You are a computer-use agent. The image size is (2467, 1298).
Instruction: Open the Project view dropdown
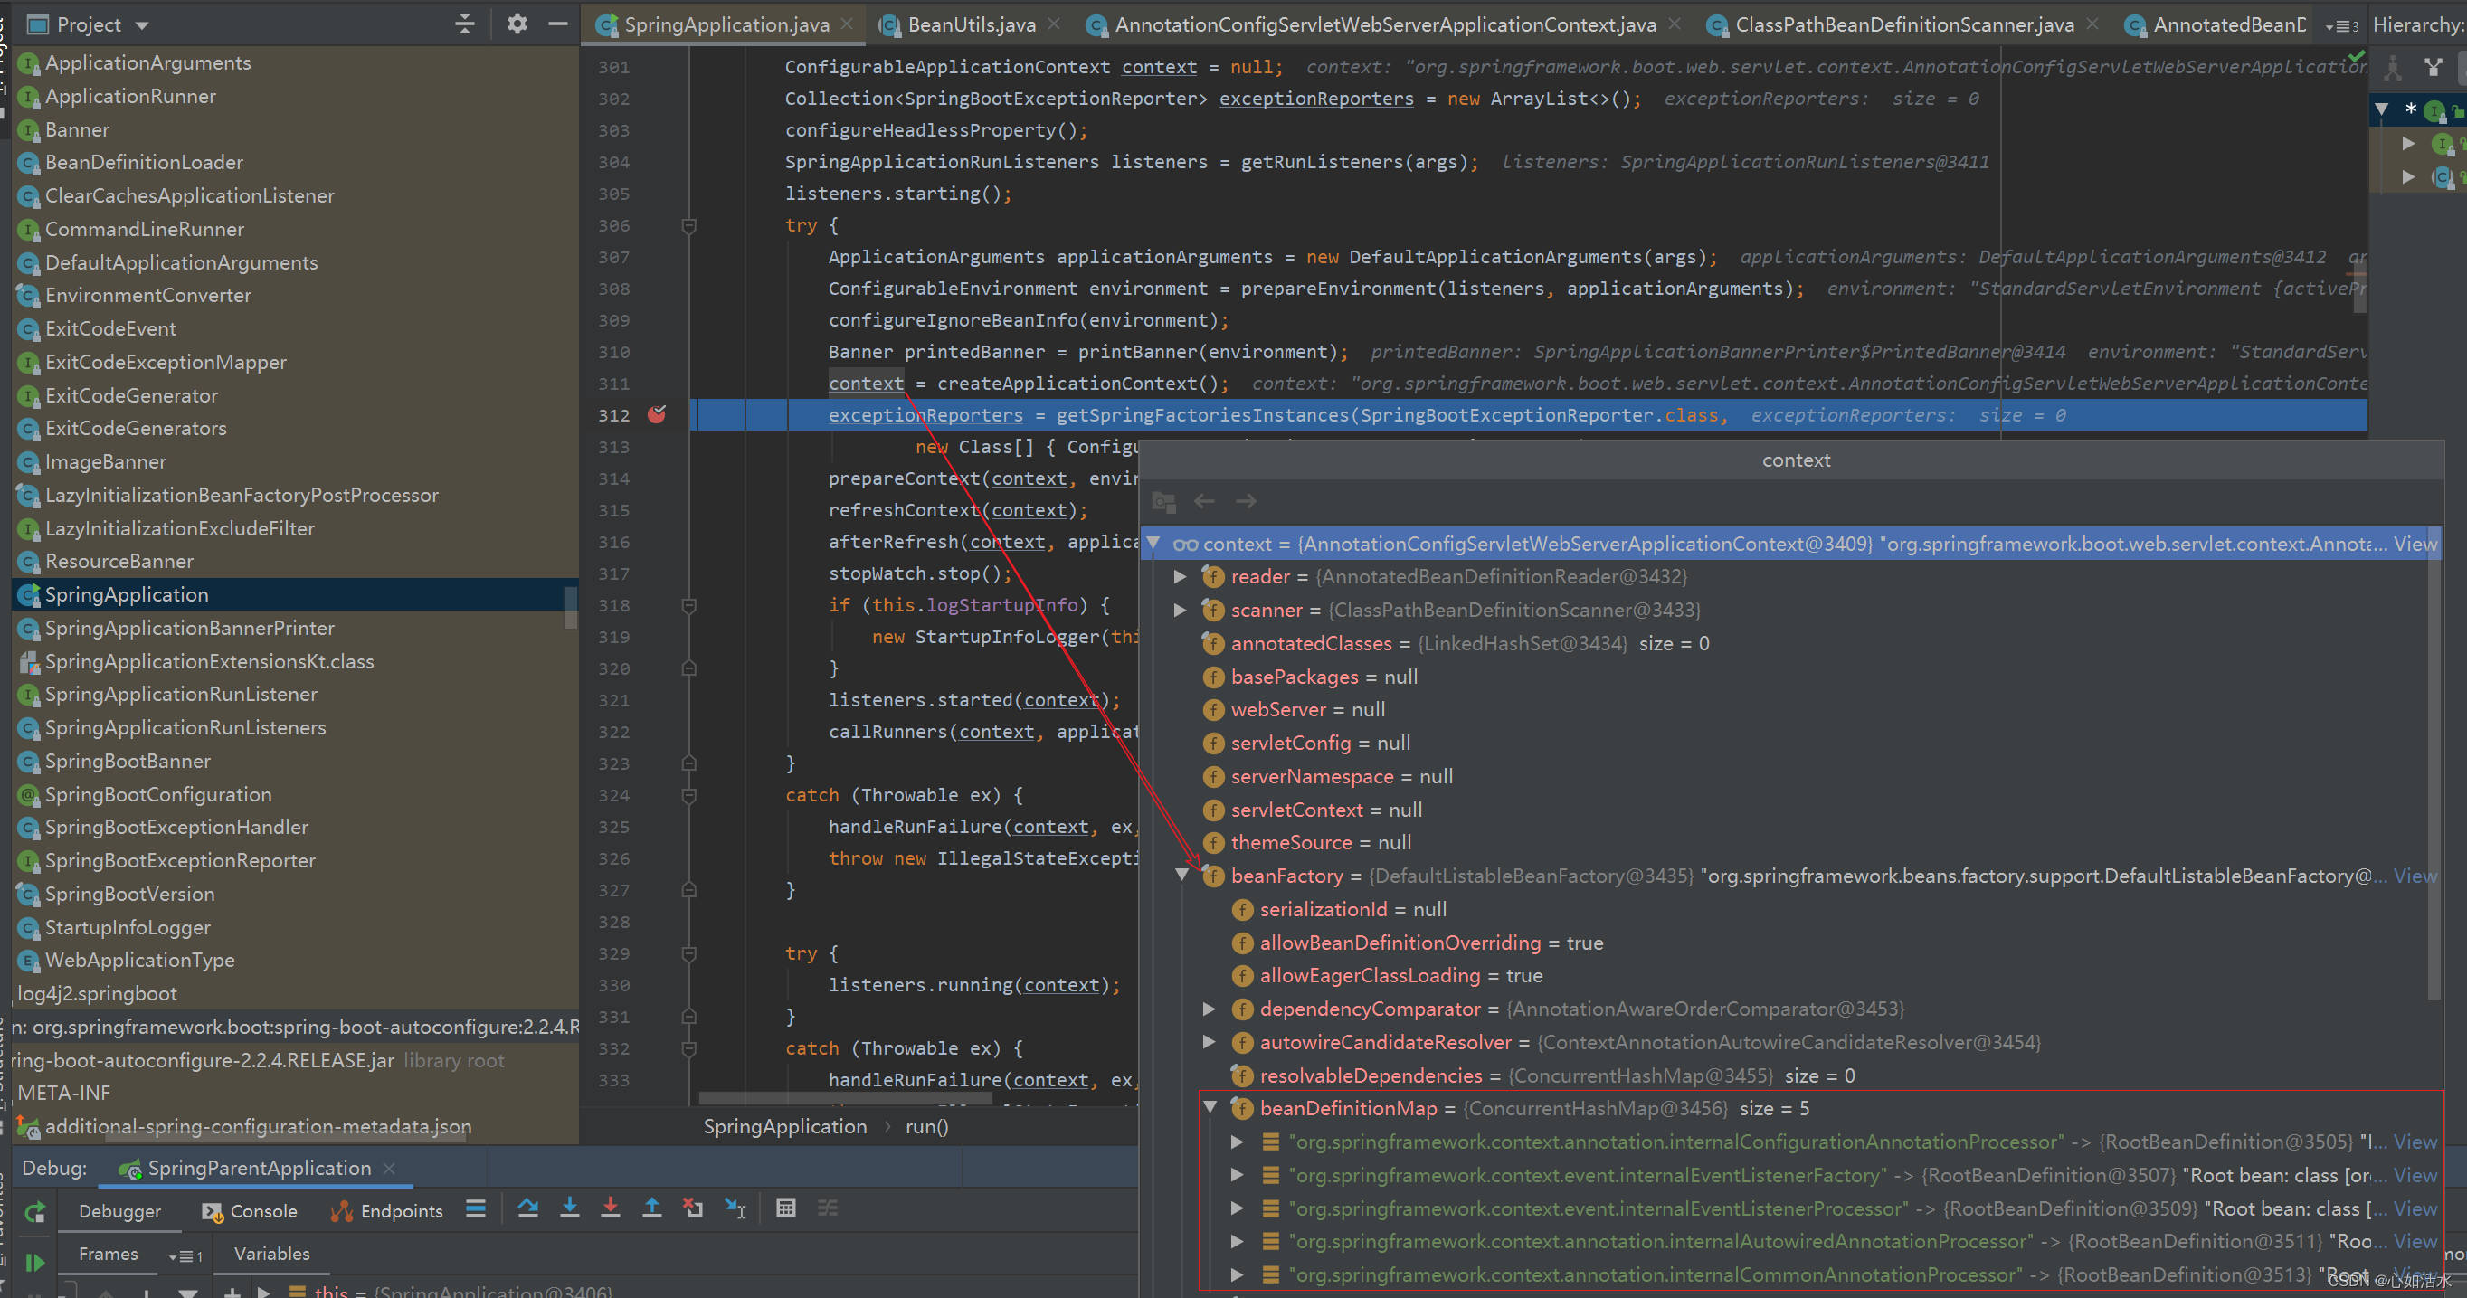[x=142, y=26]
